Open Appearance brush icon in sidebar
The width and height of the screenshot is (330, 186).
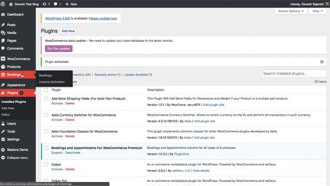pyautogui.click(x=3, y=85)
